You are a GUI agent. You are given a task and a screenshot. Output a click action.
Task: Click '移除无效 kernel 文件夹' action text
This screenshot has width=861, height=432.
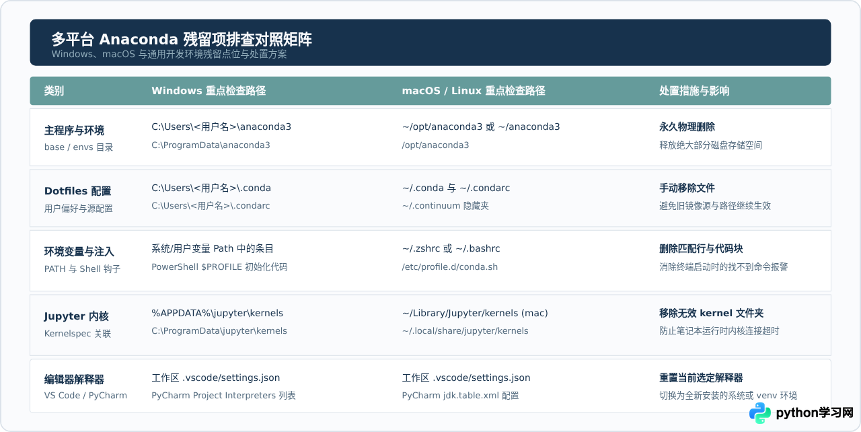coord(711,313)
